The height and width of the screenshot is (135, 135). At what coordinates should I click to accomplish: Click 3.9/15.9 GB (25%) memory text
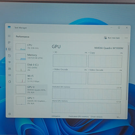35,58
